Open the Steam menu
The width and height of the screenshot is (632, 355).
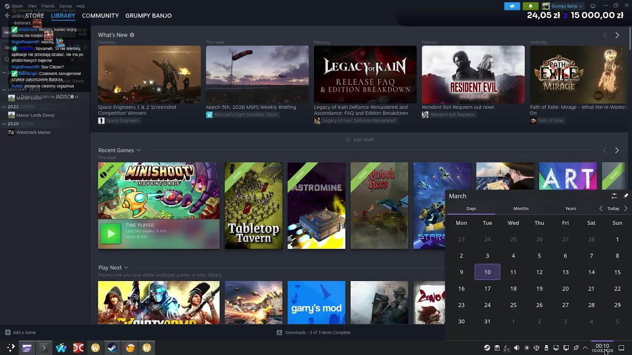point(17,6)
